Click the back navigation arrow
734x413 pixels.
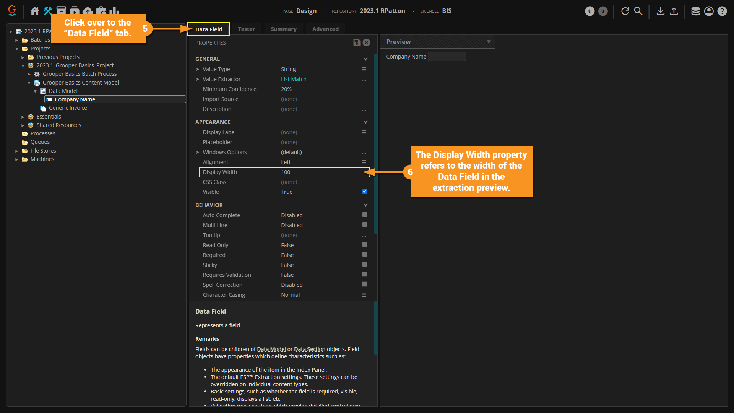click(x=589, y=11)
